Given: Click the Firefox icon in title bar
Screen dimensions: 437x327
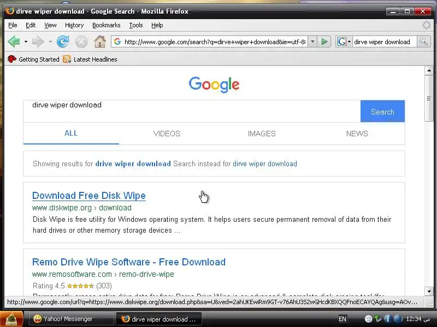Looking at the screenshot, I should (x=10, y=11).
